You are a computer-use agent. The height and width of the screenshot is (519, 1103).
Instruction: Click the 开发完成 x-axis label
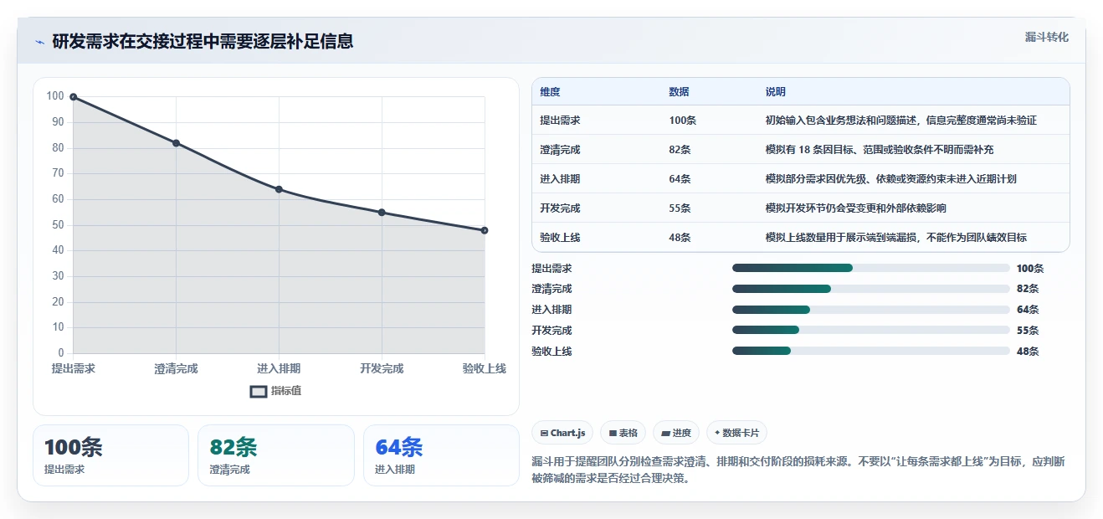tap(382, 369)
